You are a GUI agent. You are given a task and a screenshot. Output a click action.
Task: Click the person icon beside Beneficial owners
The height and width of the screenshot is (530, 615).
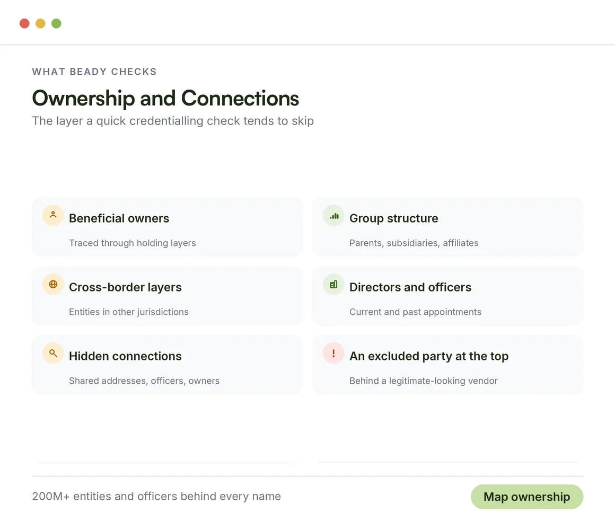53,215
